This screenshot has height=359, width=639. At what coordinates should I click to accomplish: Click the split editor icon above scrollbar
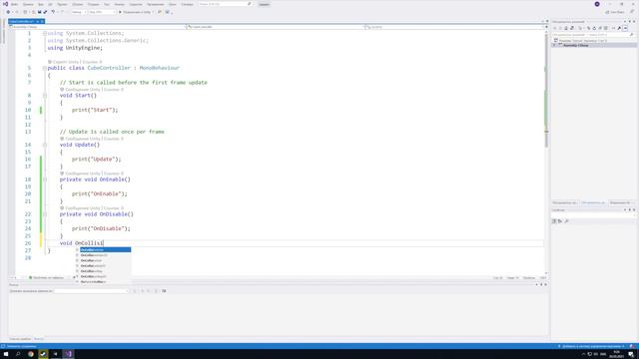[x=546, y=27]
